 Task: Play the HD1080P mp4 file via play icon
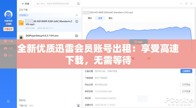[x=77, y=22]
